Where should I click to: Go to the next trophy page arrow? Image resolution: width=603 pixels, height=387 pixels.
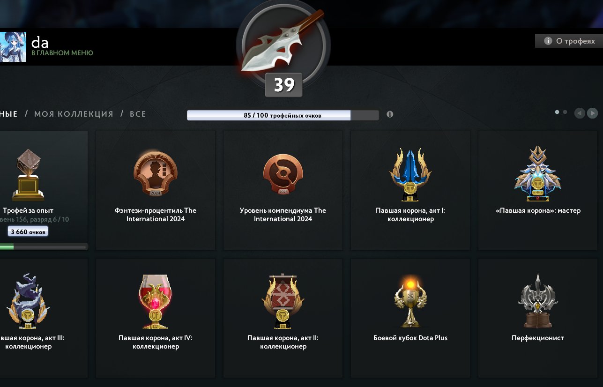592,113
